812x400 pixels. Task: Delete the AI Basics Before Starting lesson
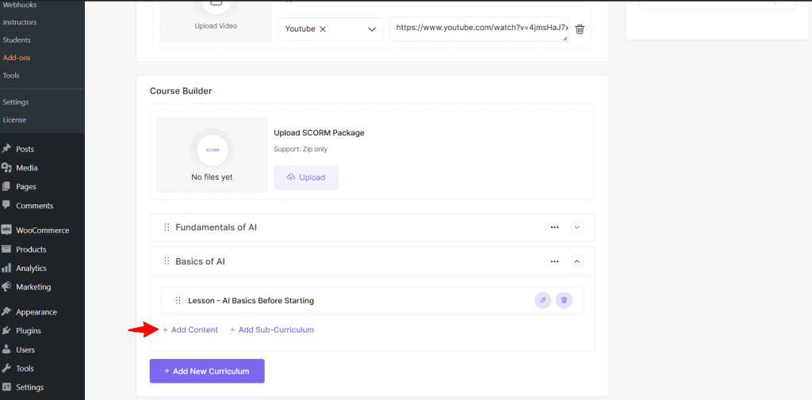coord(564,300)
